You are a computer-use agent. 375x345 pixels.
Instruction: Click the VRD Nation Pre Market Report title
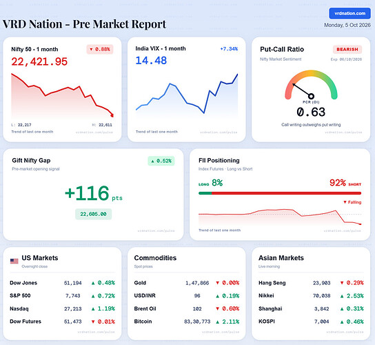coord(84,24)
